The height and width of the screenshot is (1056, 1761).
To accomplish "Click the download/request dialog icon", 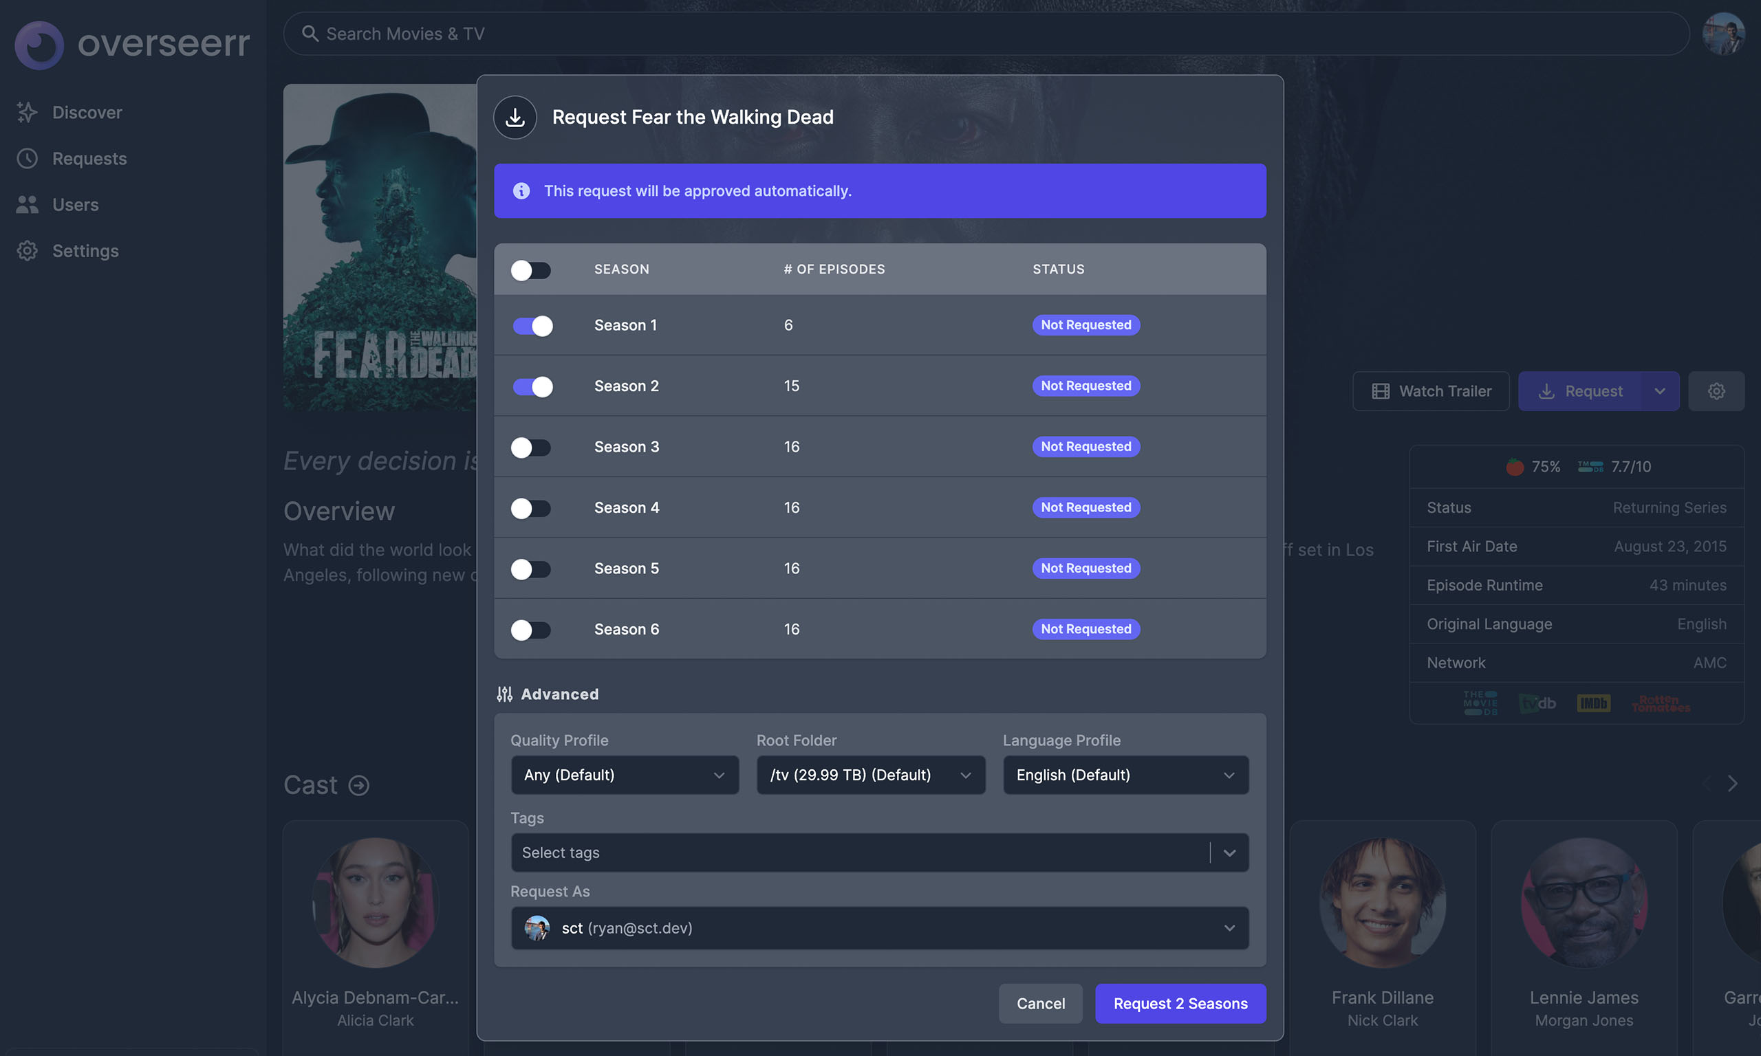I will pyautogui.click(x=516, y=117).
